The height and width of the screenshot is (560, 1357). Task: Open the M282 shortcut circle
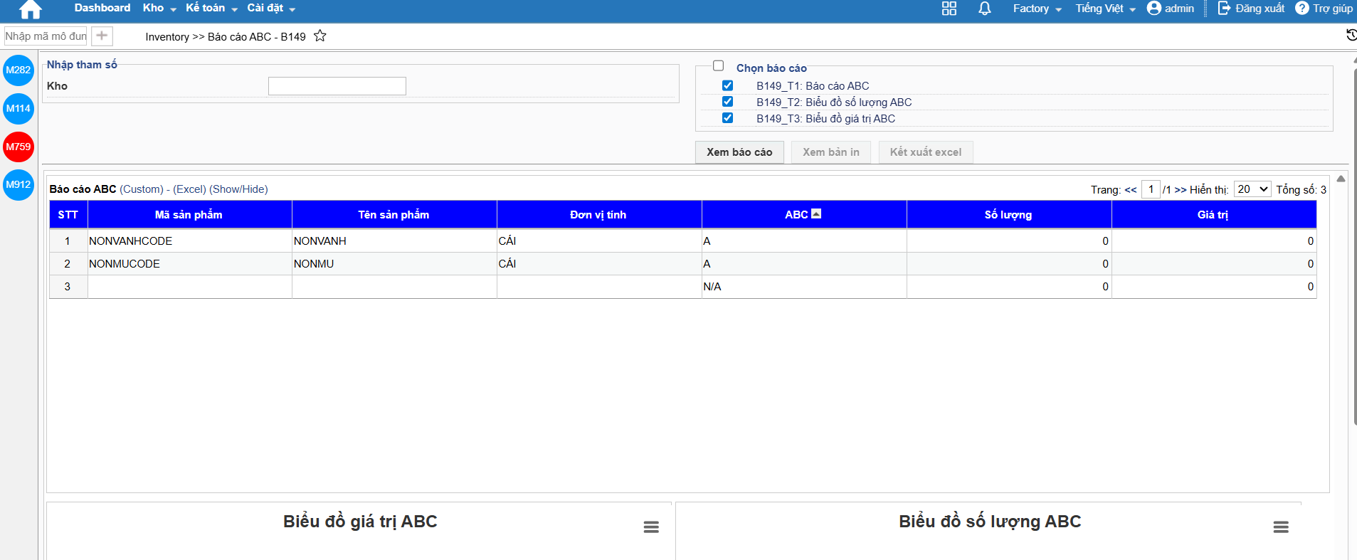click(19, 70)
